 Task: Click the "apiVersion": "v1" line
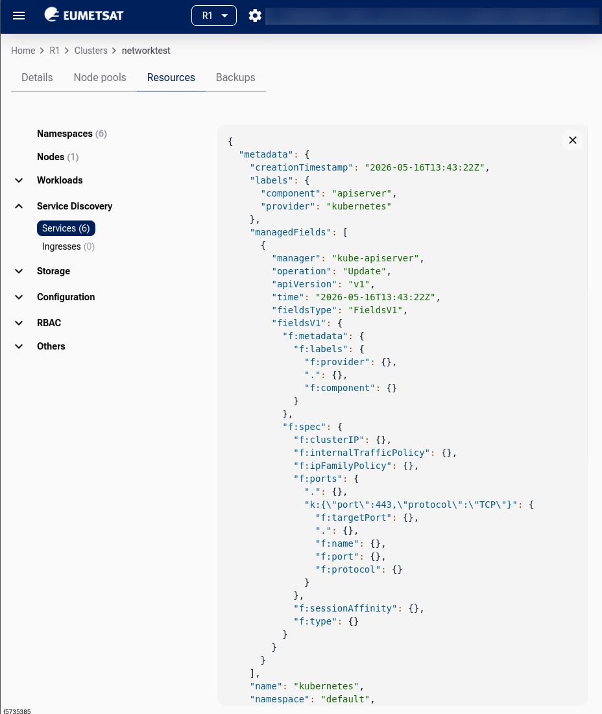[x=323, y=284]
